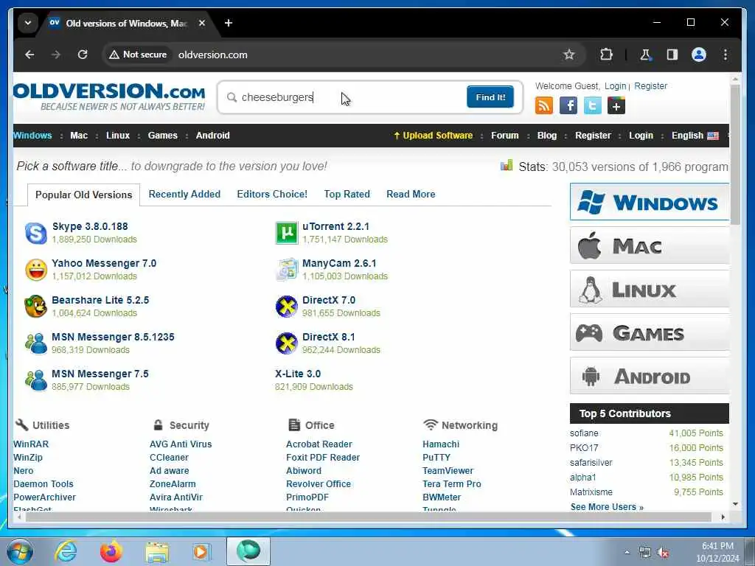
Task: Close the Old versions of Windows tab
Action: tap(202, 23)
